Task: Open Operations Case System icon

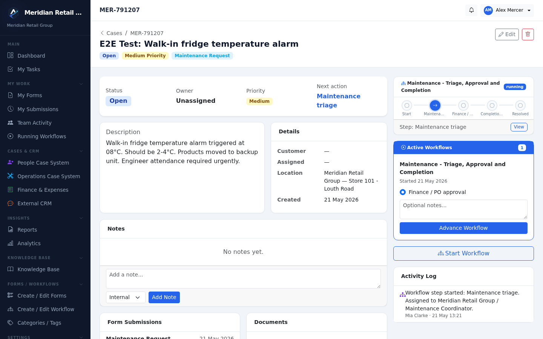Action: click(11, 176)
